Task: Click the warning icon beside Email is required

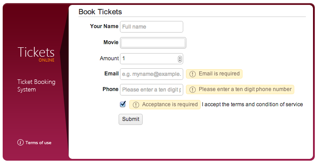Action: tap(193, 74)
